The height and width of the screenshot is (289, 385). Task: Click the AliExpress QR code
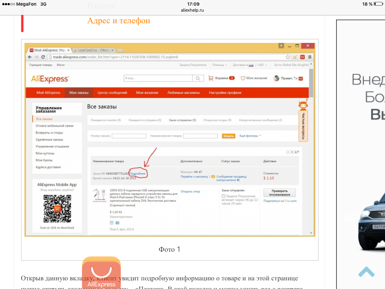[57, 208]
